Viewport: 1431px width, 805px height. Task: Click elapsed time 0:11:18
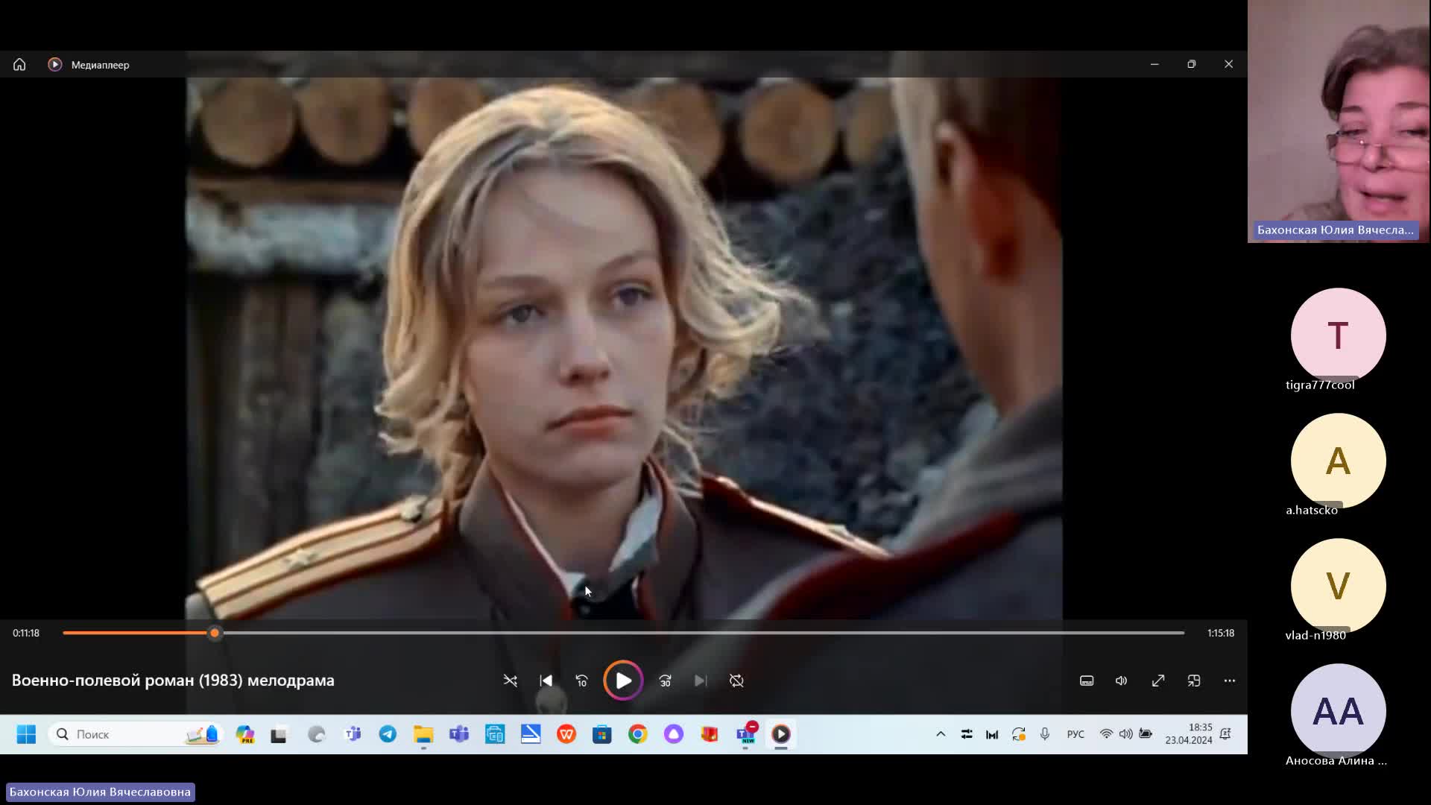[x=26, y=633]
